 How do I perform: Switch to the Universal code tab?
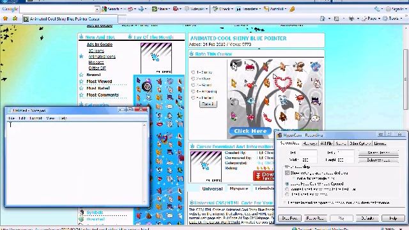[212, 188]
